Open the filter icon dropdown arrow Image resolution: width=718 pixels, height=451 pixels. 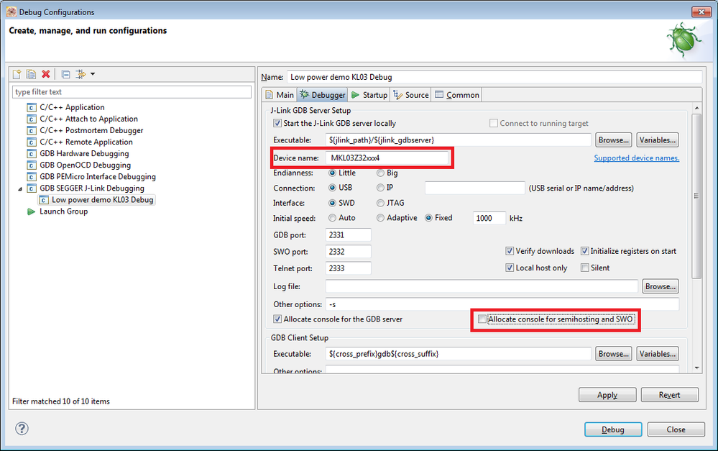tap(93, 74)
